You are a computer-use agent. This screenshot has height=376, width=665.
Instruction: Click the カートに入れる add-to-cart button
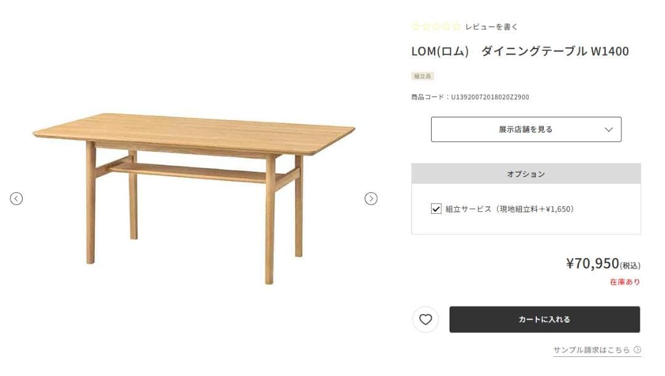[x=546, y=319]
